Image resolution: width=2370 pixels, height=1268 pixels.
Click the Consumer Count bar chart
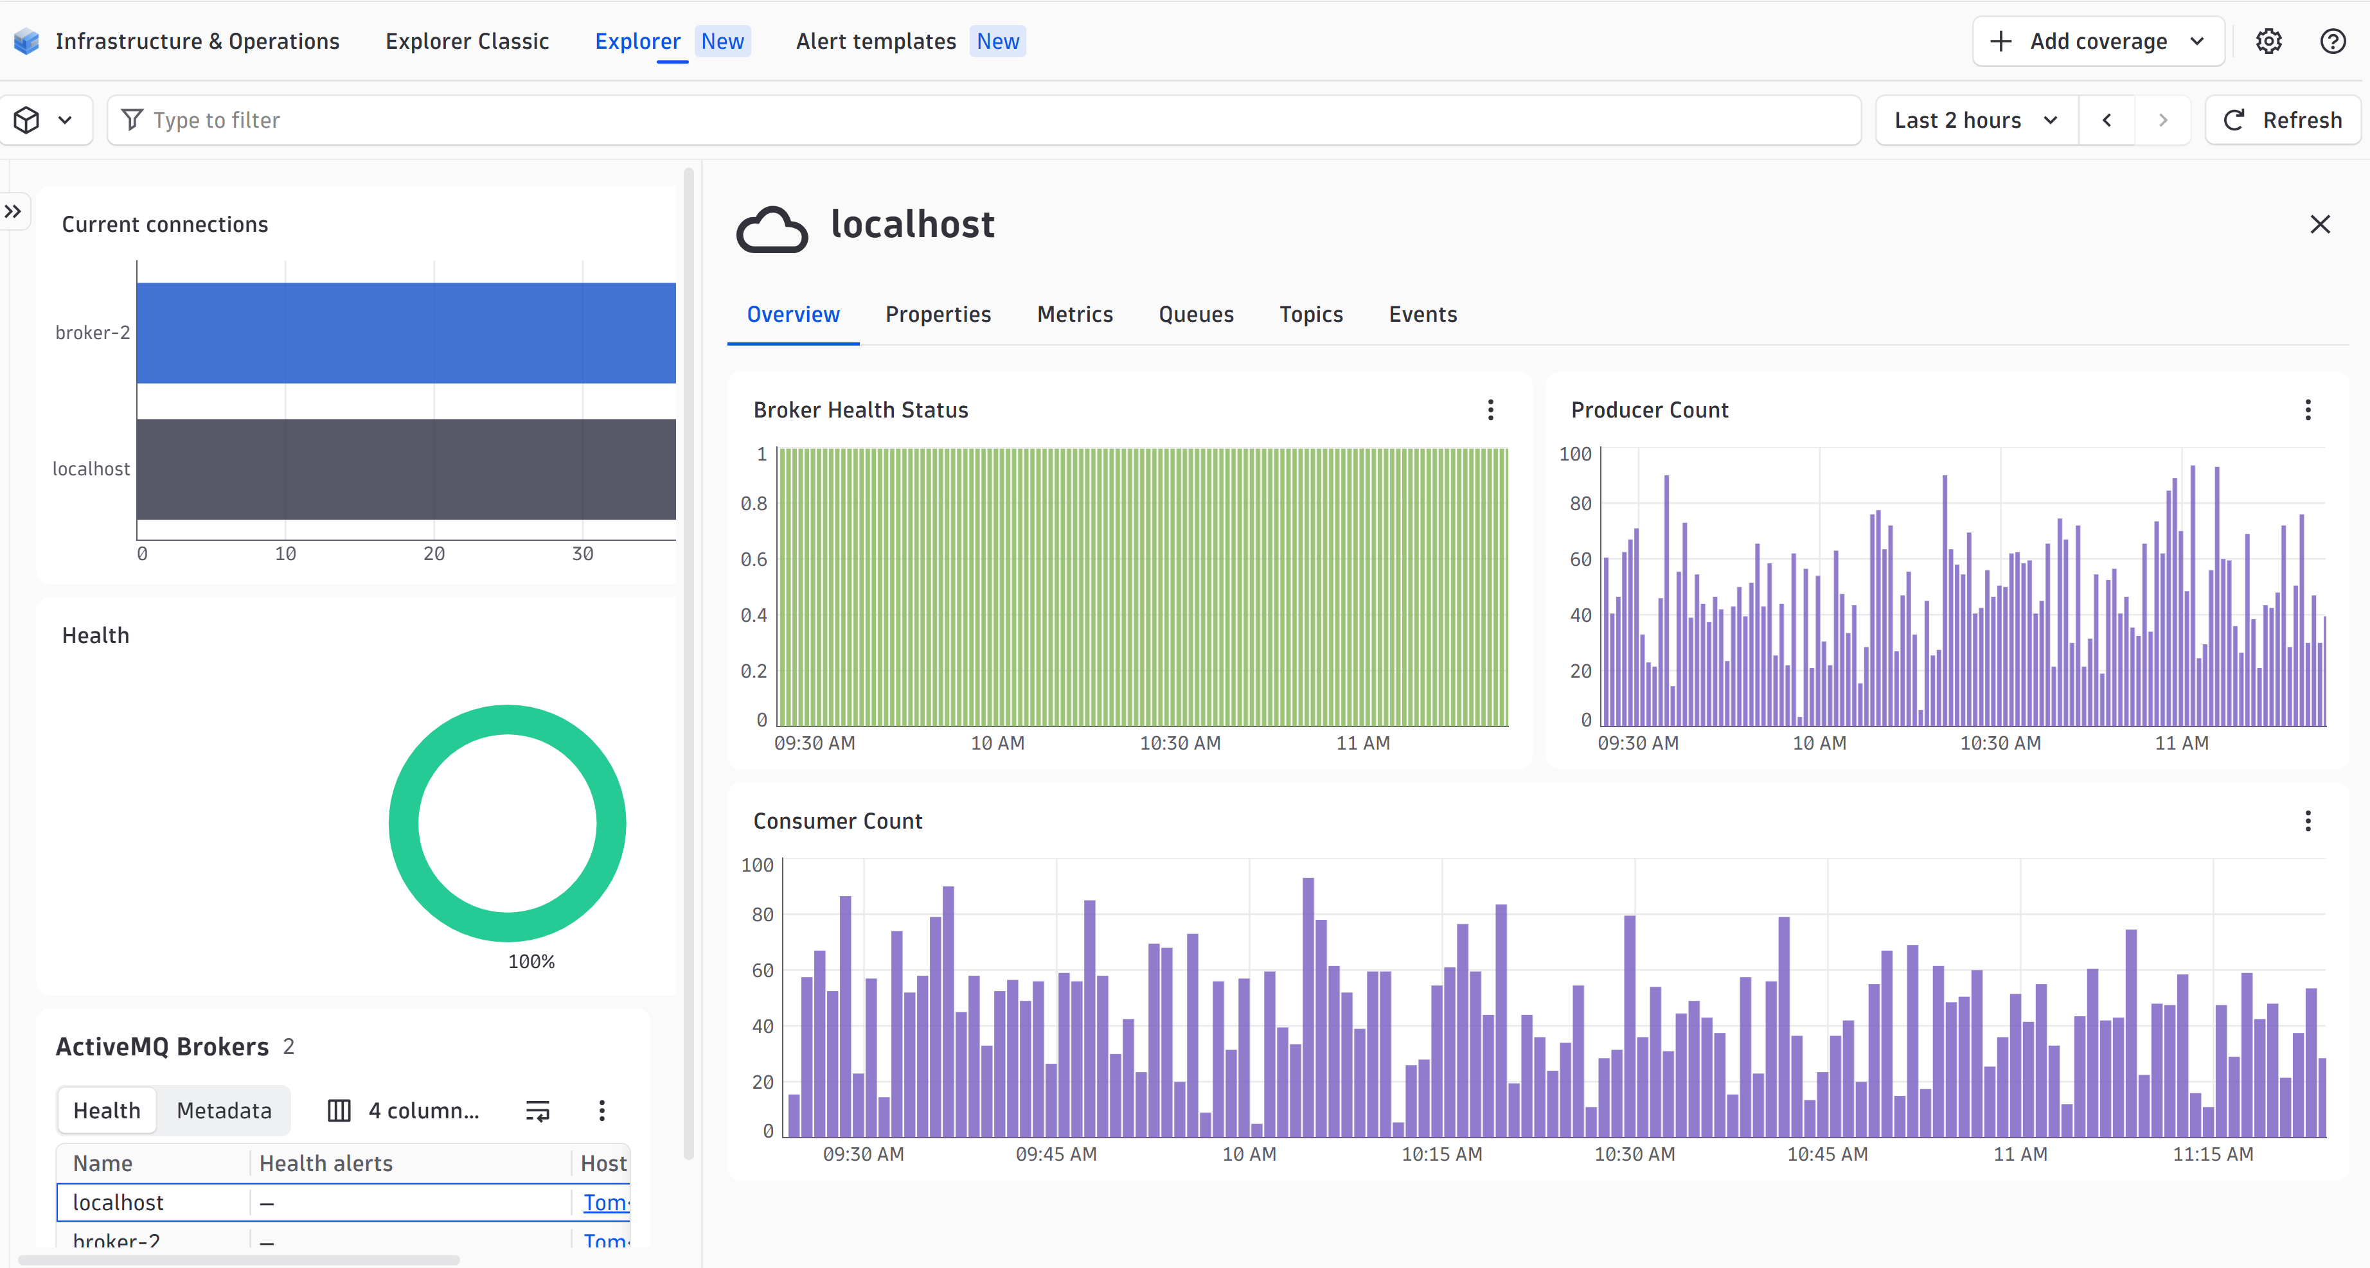(x=1555, y=999)
